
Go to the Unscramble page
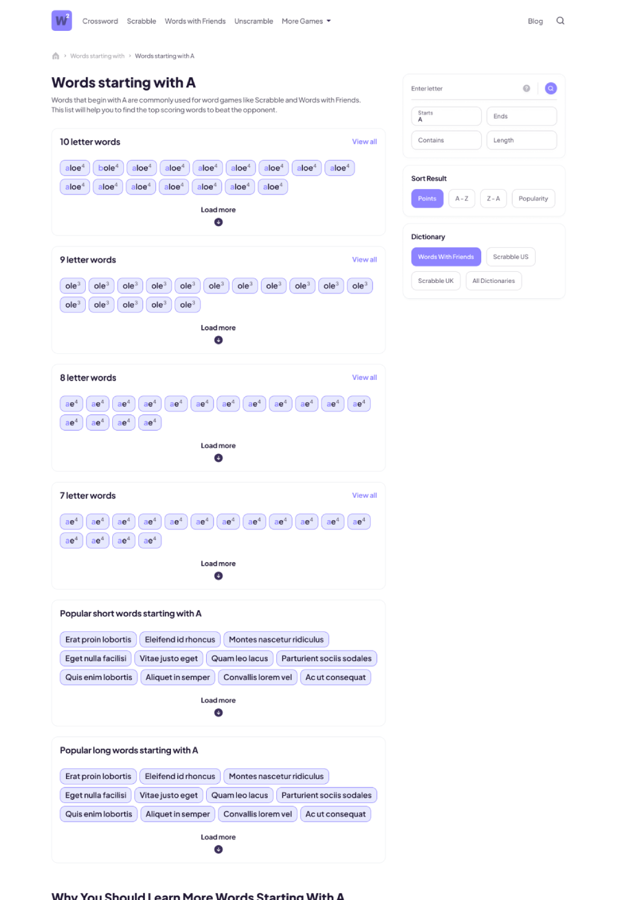click(x=254, y=21)
